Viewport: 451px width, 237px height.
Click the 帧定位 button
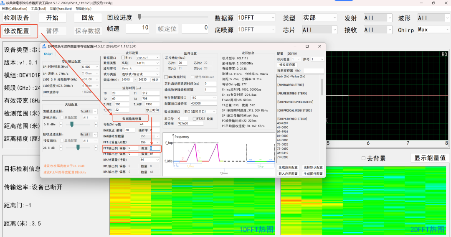point(167,29)
